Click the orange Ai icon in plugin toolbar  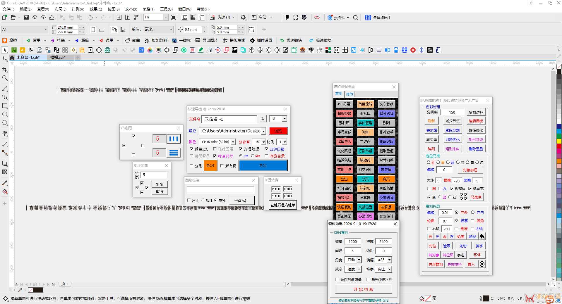(23, 50)
